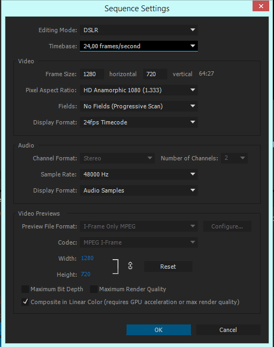The height and width of the screenshot is (347, 274).
Task: Open the Timebase dropdown
Action: [x=139, y=46]
